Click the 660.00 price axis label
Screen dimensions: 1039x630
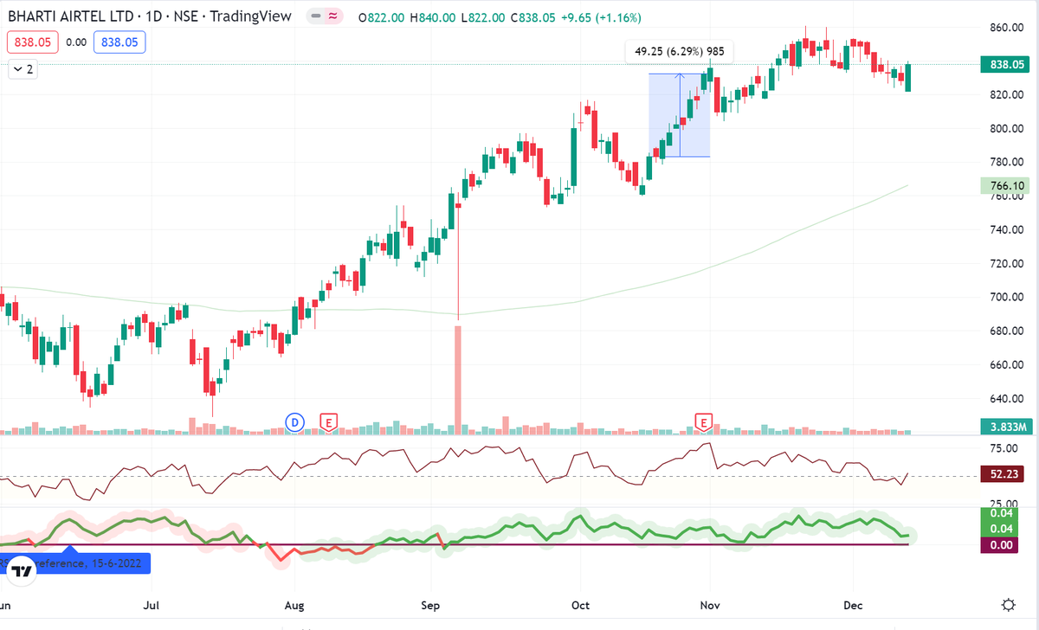tap(1007, 365)
